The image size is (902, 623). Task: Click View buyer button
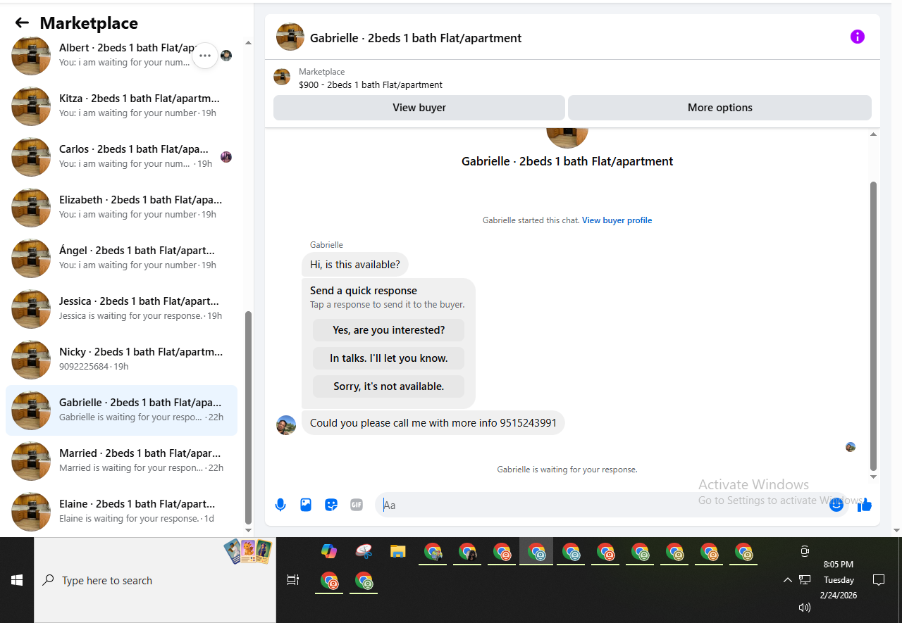click(419, 108)
